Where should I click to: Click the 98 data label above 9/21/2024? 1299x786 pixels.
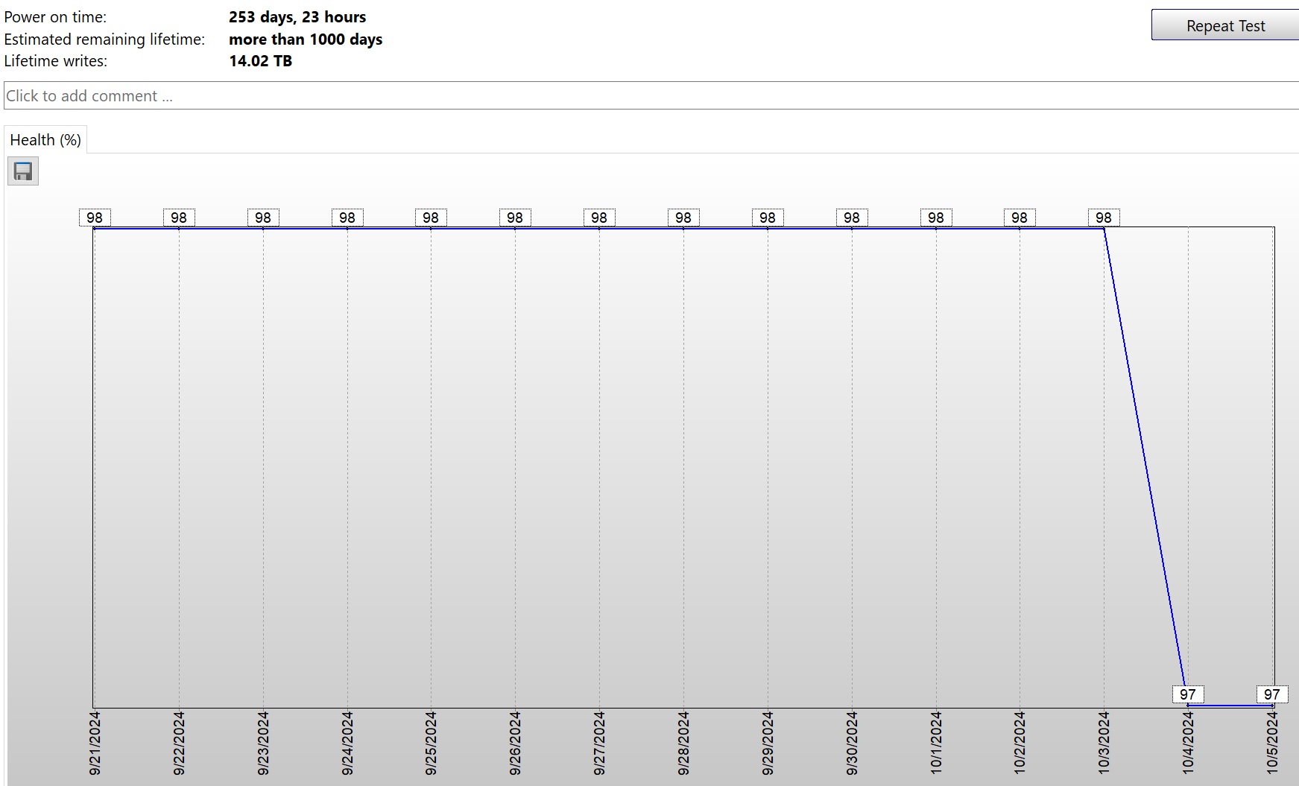pos(95,218)
